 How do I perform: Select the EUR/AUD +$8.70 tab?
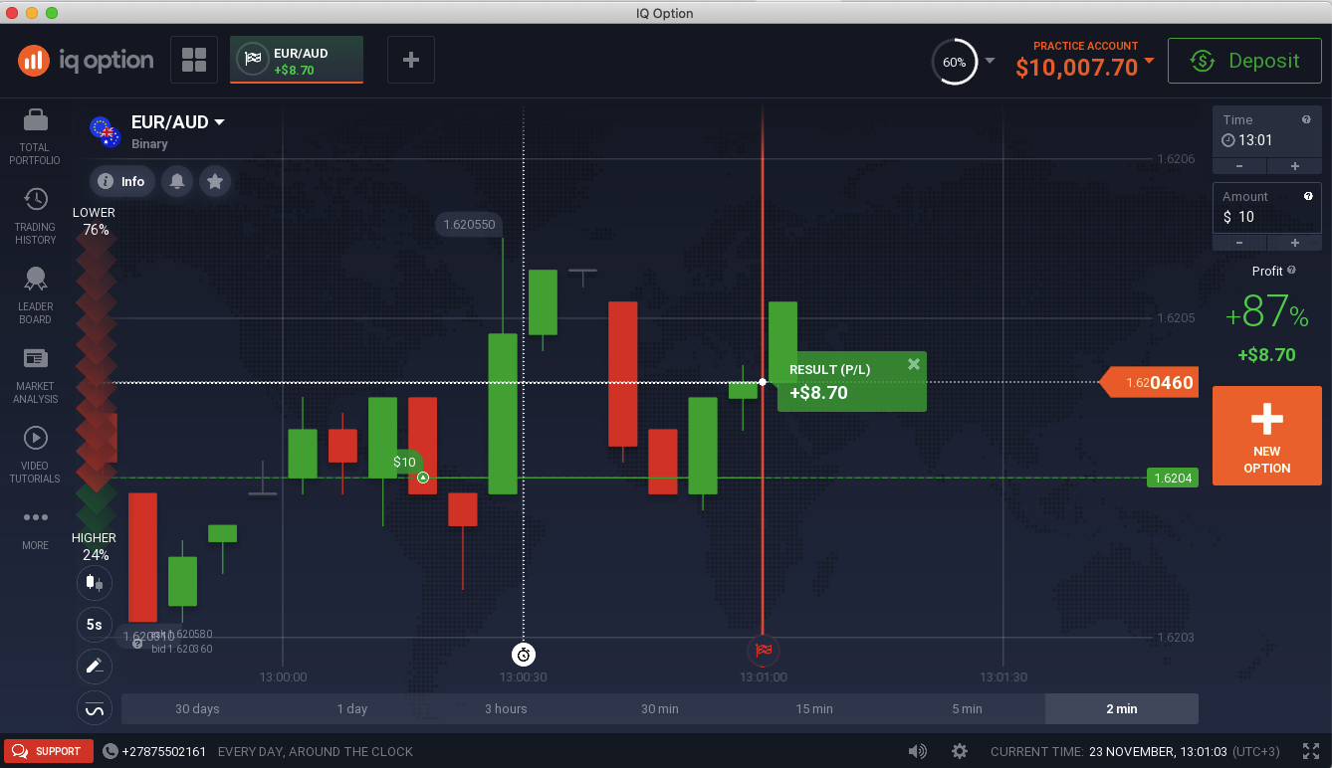coord(297,60)
